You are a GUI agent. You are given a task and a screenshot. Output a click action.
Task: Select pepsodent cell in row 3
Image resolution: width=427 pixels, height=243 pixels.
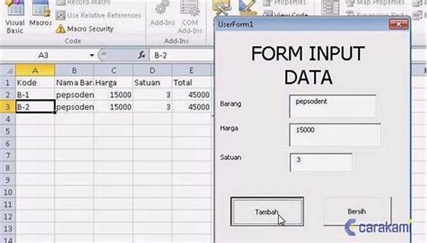74,107
